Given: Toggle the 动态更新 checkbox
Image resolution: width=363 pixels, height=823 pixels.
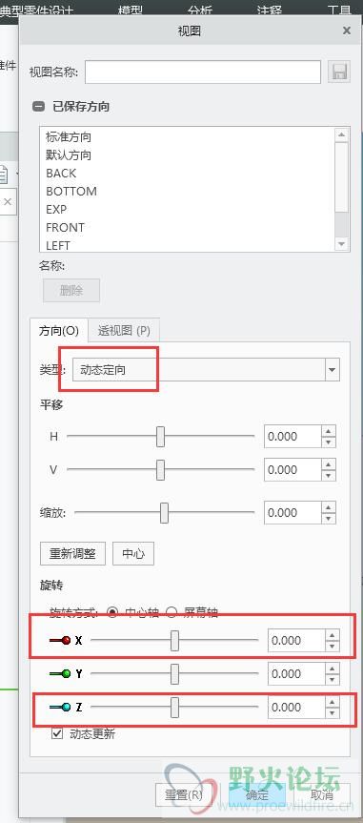Looking at the screenshot, I should (x=56, y=733).
